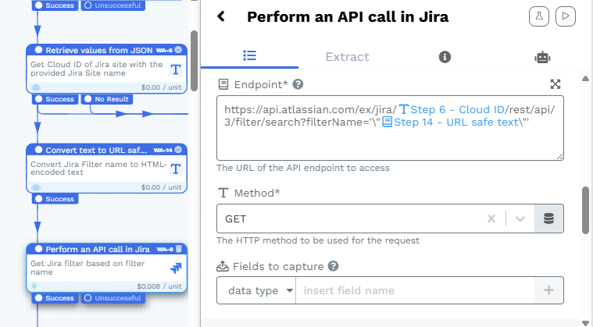Clear the GET method selection
Screen dimensions: 593x327
491,219
